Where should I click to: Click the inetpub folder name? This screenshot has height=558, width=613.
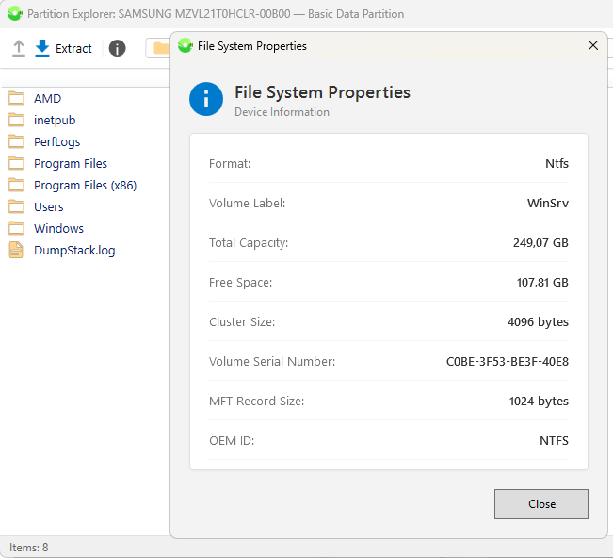click(55, 120)
